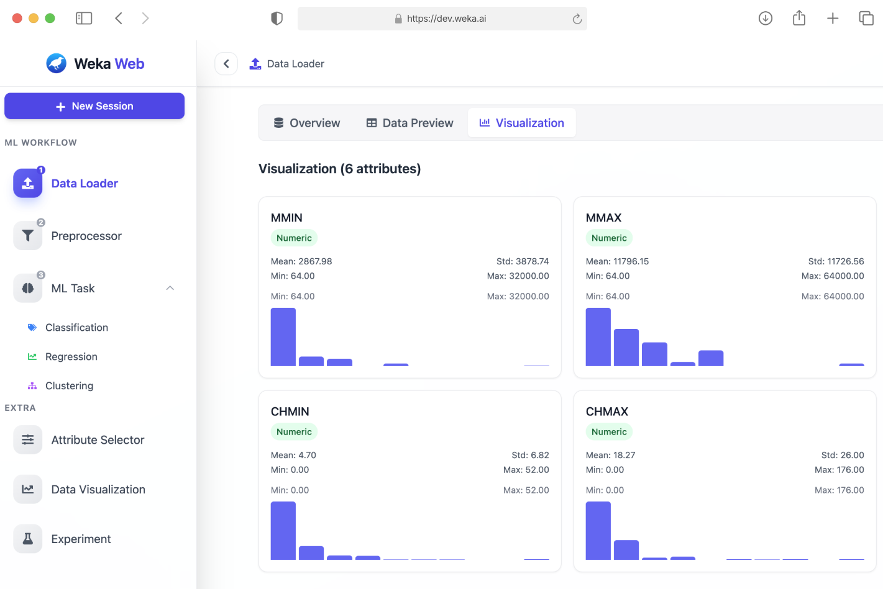Open Safari downloads icon
This screenshot has width=883, height=589.
click(766, 19)
